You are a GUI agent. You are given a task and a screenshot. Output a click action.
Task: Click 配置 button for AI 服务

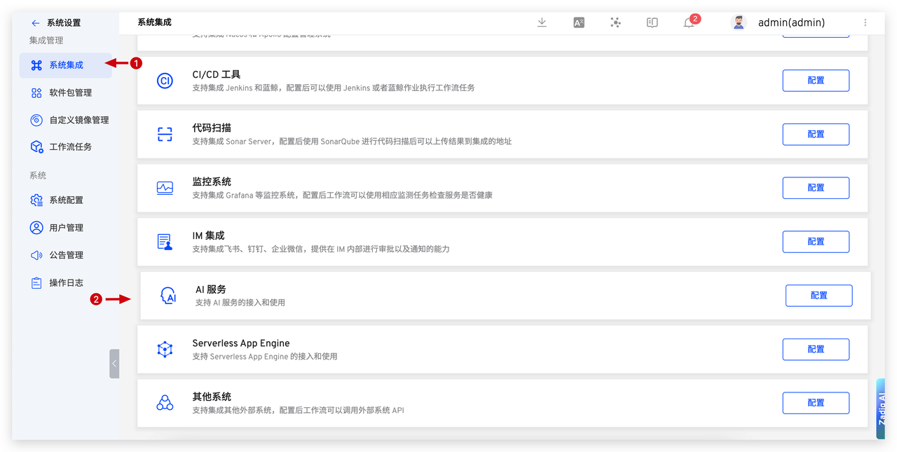819,296
